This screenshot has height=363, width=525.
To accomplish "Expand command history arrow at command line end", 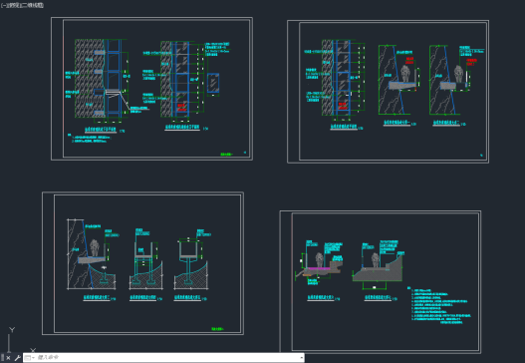I will pos(301,358).
